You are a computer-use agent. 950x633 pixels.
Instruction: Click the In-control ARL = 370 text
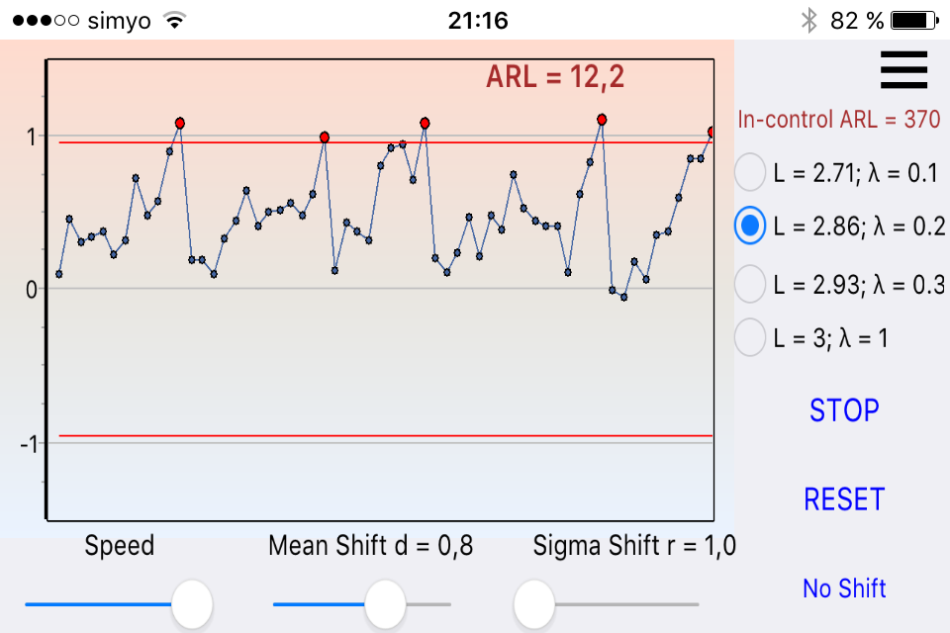coord(838,119)
